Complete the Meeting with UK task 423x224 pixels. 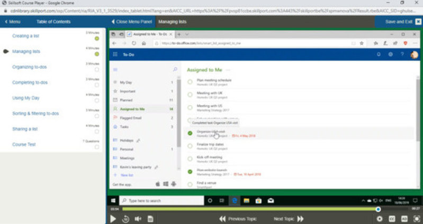[190, 95]
